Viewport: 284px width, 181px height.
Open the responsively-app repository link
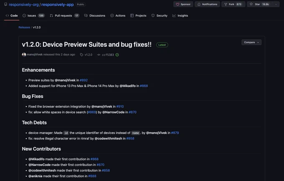pos(57,5)
